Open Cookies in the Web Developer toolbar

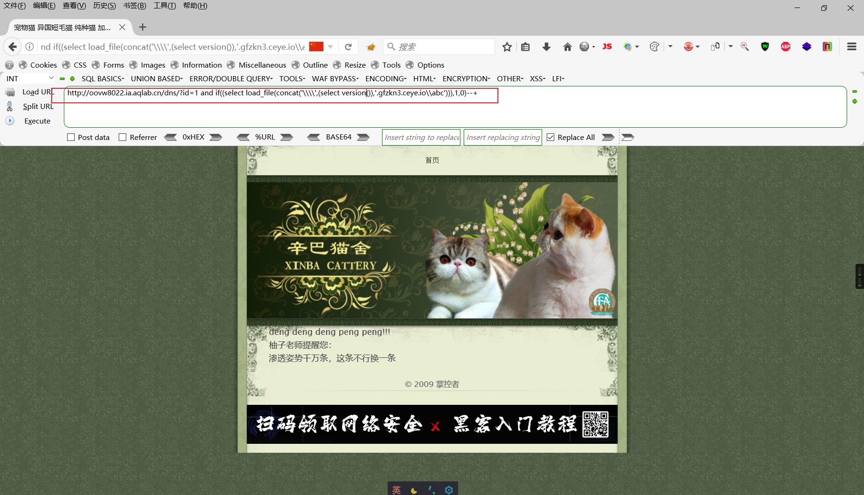click(43, 65)
